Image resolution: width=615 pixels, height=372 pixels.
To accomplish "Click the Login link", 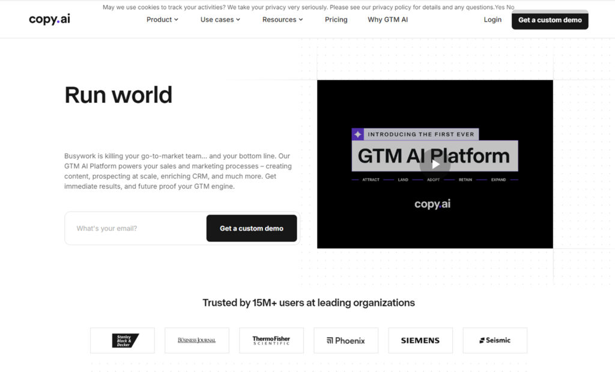I will pos(492,20).
